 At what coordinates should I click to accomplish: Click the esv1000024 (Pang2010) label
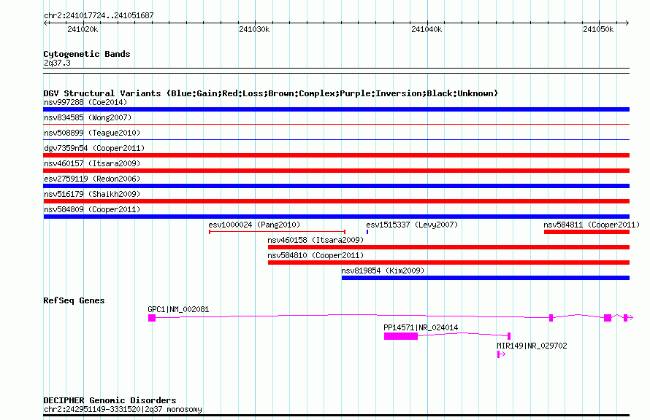point(254,225)
